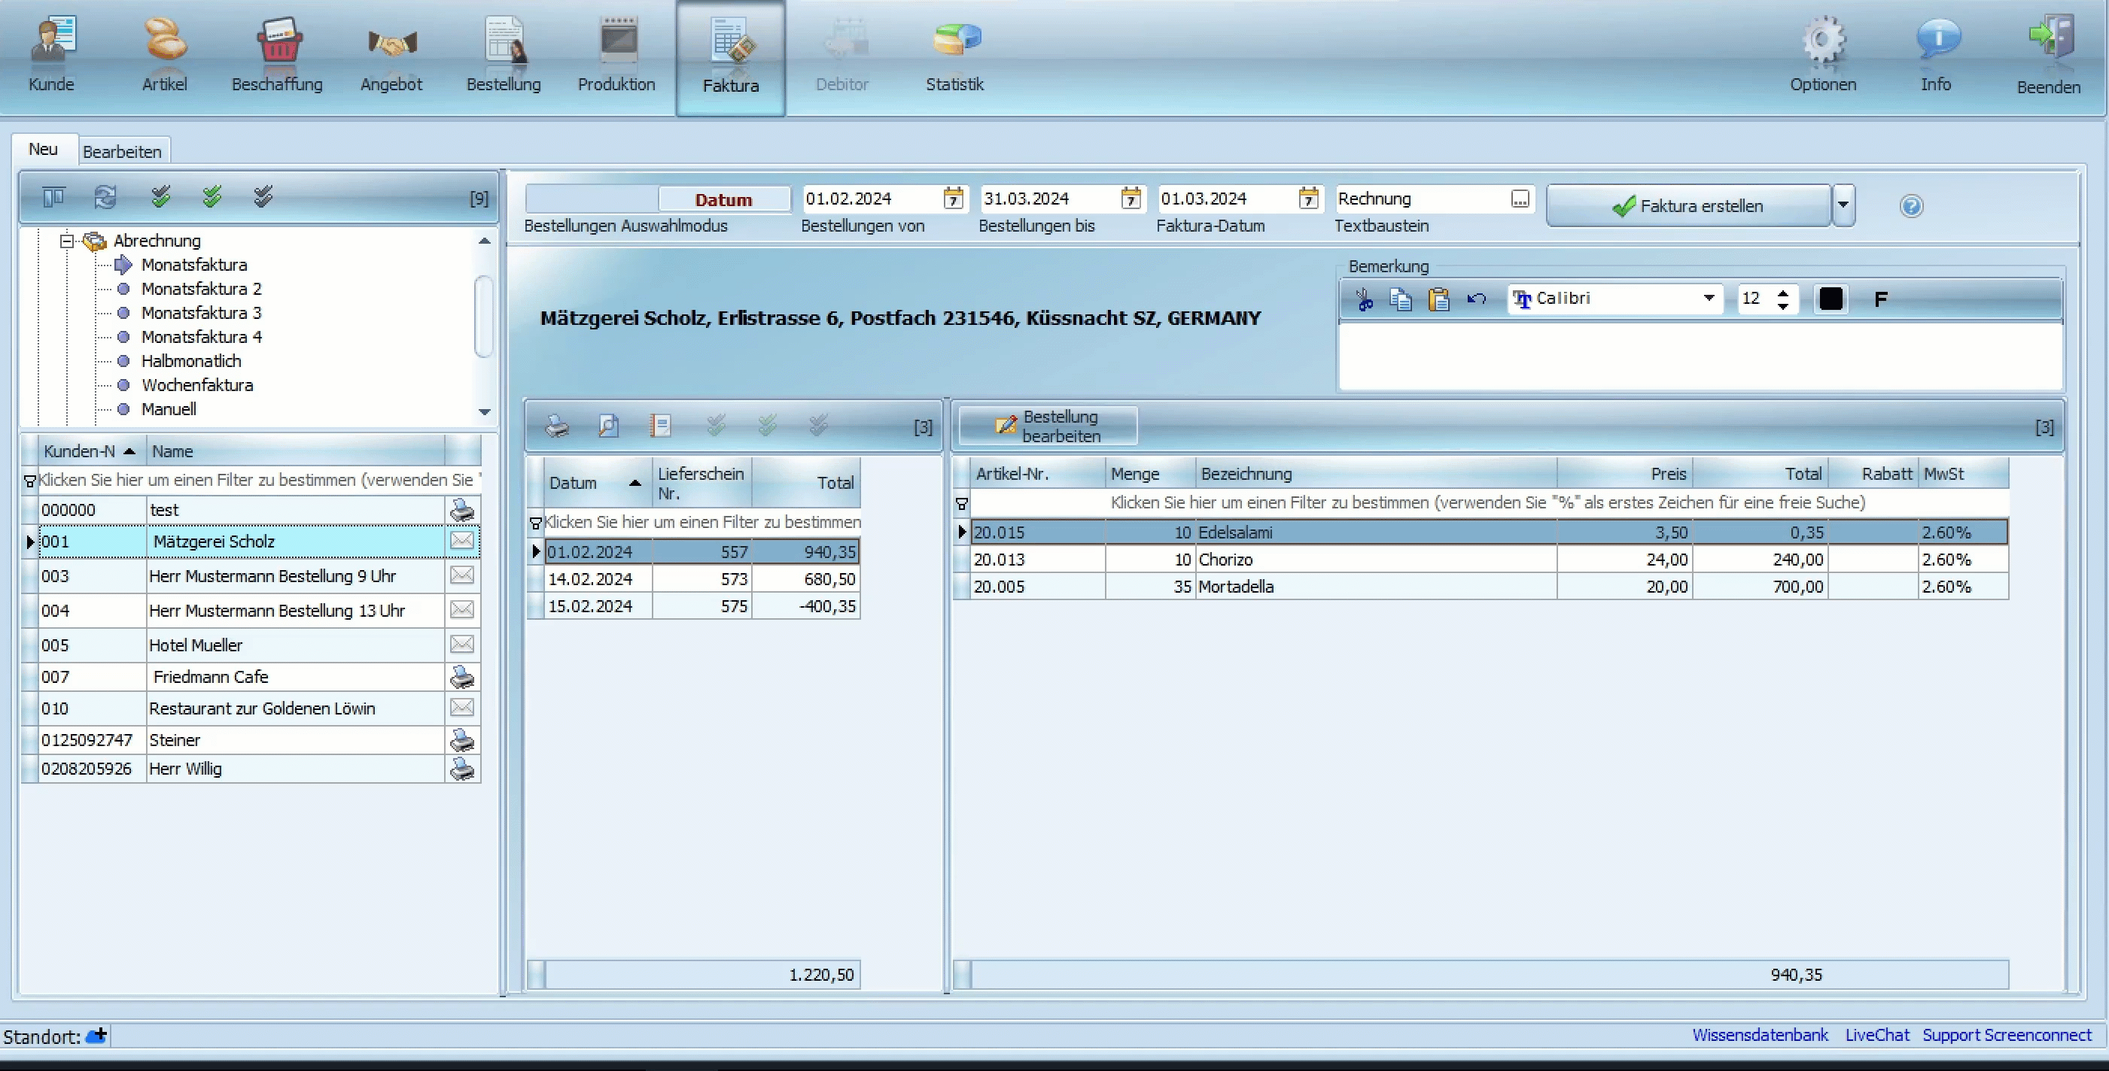Expand the Abrechnung tree node
The height and width of the screenshot is (1071, 2109).
(x=65, y=239)
